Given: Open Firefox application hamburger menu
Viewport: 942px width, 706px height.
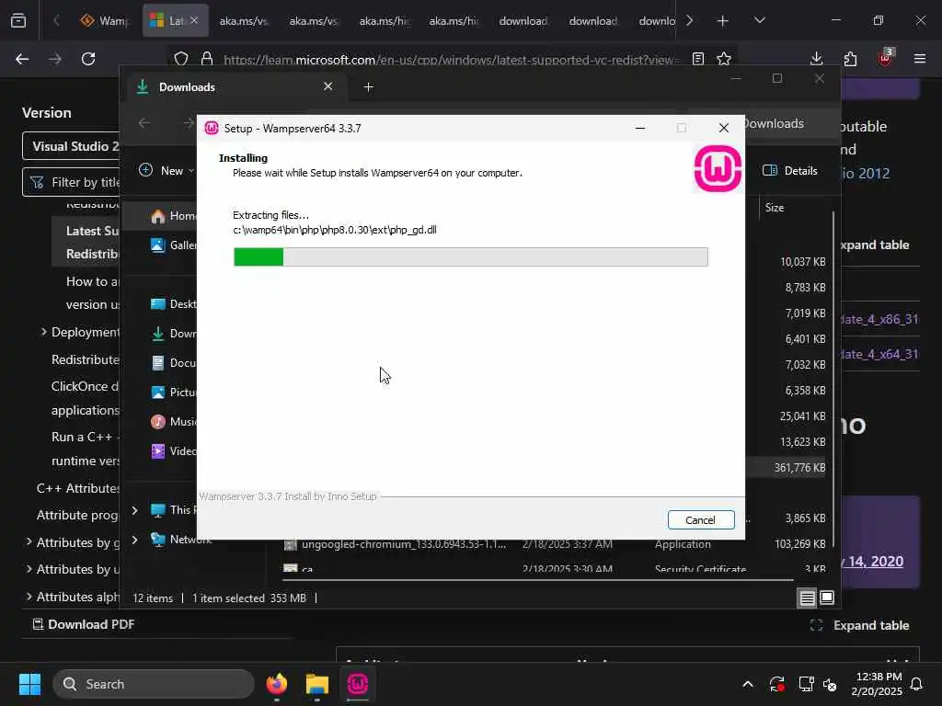Looking at the screenshot, I should pos(920,59).
